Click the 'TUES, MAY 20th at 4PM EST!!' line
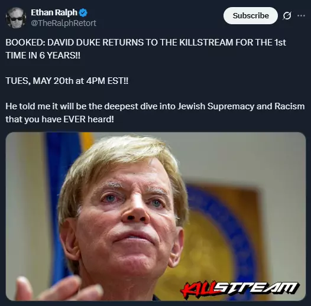Viewport: 311px width, 306px height. pyautogui.click(x=67, y=81)
